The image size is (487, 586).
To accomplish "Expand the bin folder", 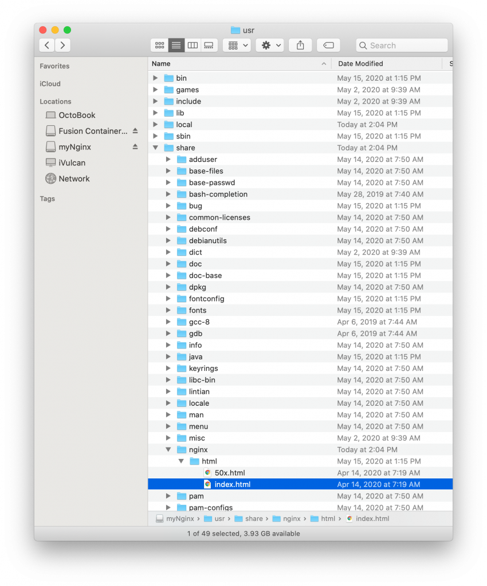I will 155,78.
